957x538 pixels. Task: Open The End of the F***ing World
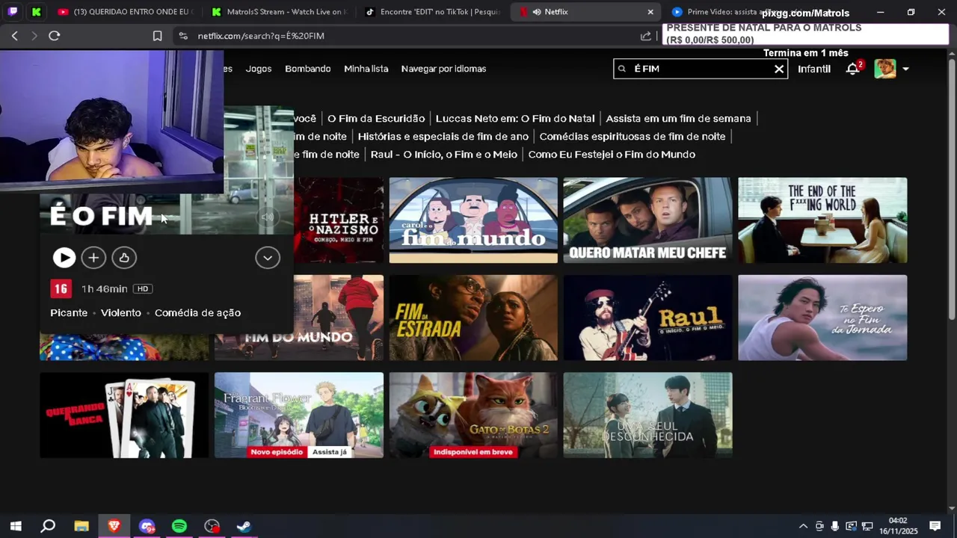pyautogui.click(x=822, y=220)
